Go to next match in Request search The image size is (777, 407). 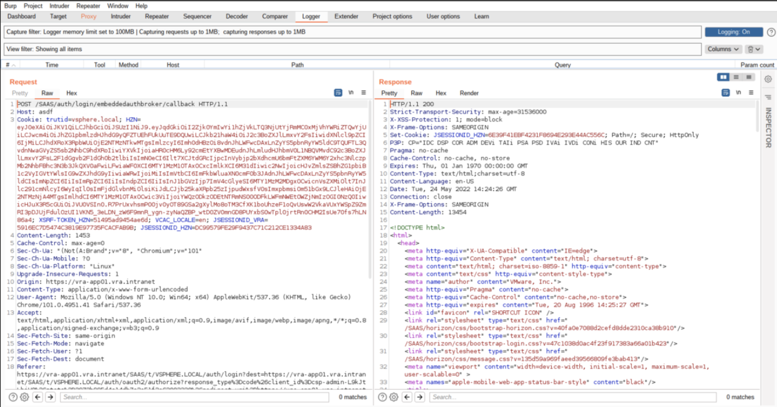pos(50,397)
